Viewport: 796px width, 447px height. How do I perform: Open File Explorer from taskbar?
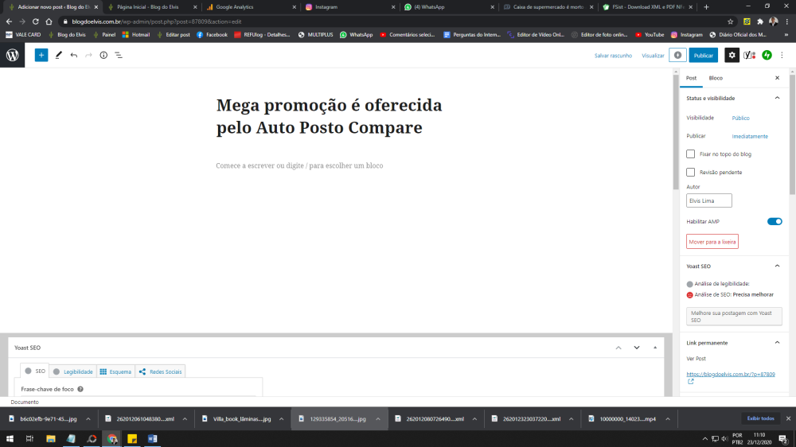[51, 439]
